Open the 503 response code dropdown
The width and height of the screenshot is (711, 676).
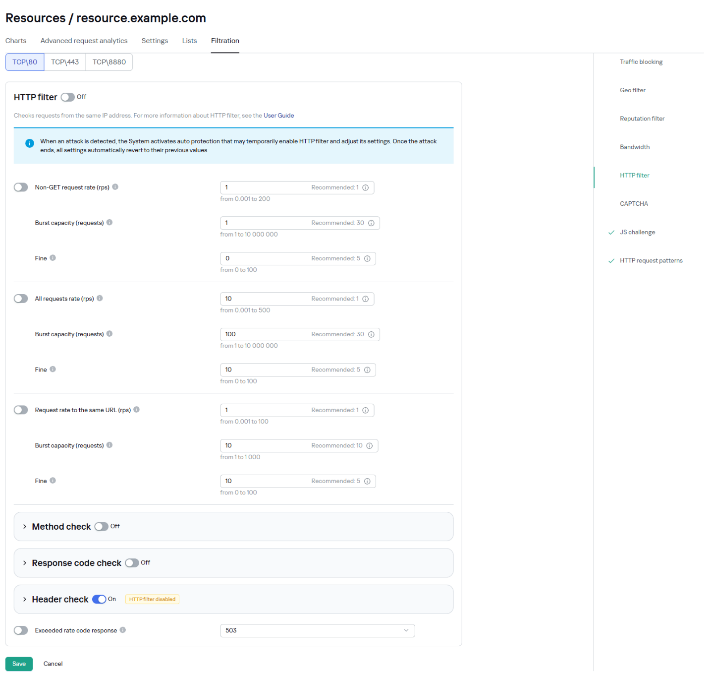click(x=317, y=630)
